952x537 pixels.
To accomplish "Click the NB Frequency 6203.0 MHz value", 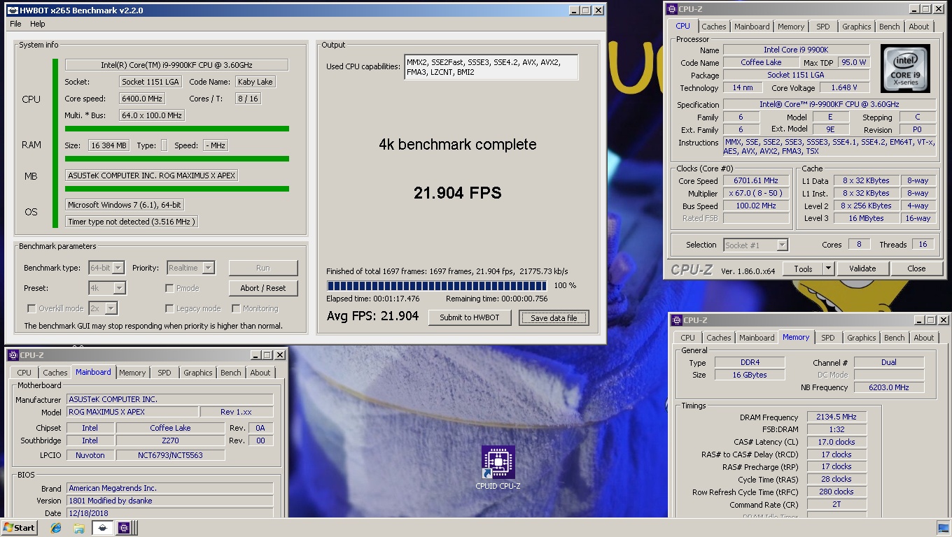I will (889, 387).
